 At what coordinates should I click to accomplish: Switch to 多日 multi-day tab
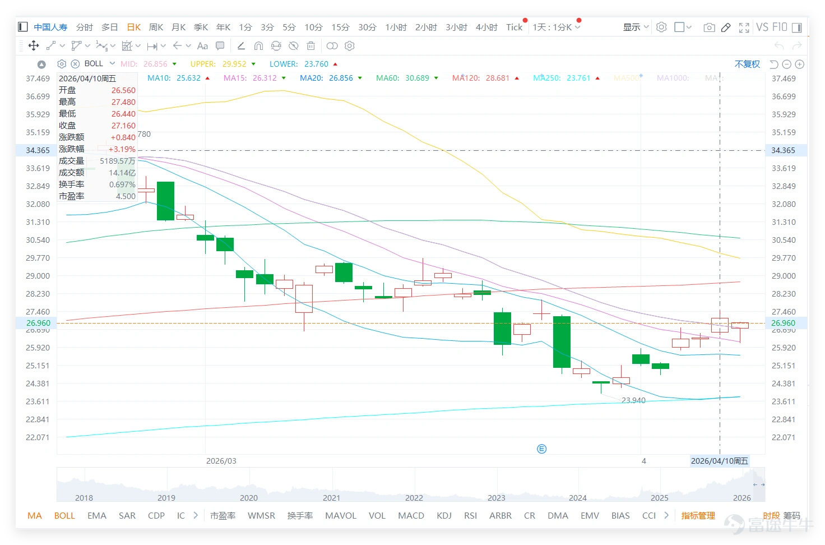point(110,27)
